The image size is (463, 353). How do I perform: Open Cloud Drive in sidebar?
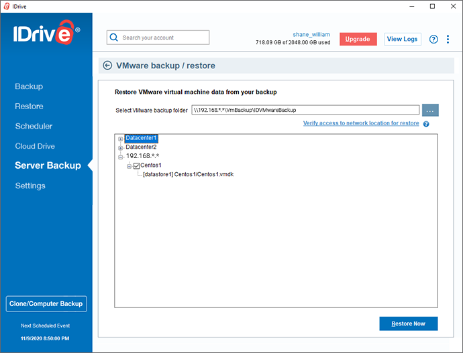click(x=35, y=146)
